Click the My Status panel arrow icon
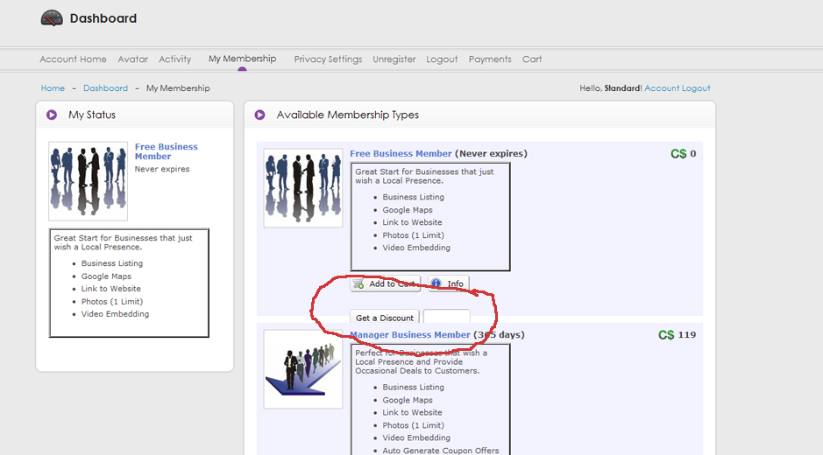Image resolution: width=823 pixels, height=455 pixels. (x=52, y=115)
